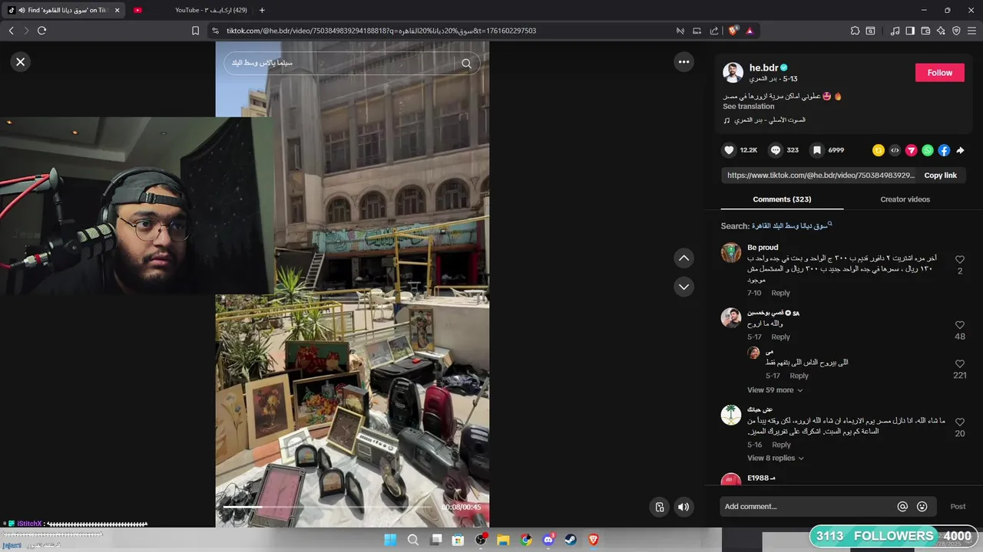
Task: Open the video's three-dot more options menu
Action: [683, 62]
